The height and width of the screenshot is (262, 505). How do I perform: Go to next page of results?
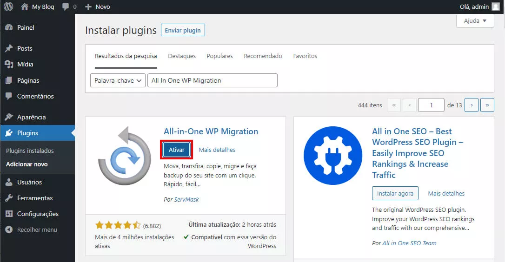coord(472,105)
